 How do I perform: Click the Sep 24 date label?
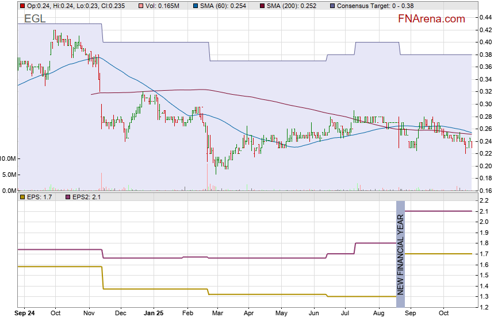coord(25,314)
